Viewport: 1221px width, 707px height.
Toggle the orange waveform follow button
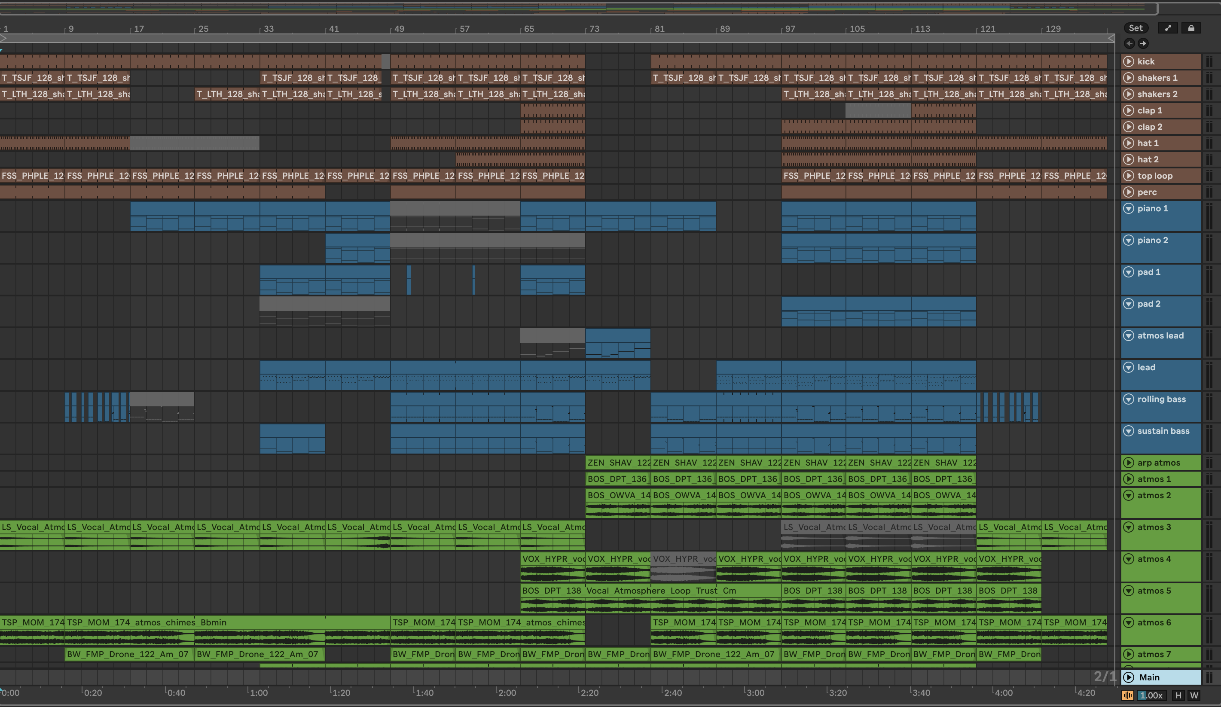[1127, 695]
